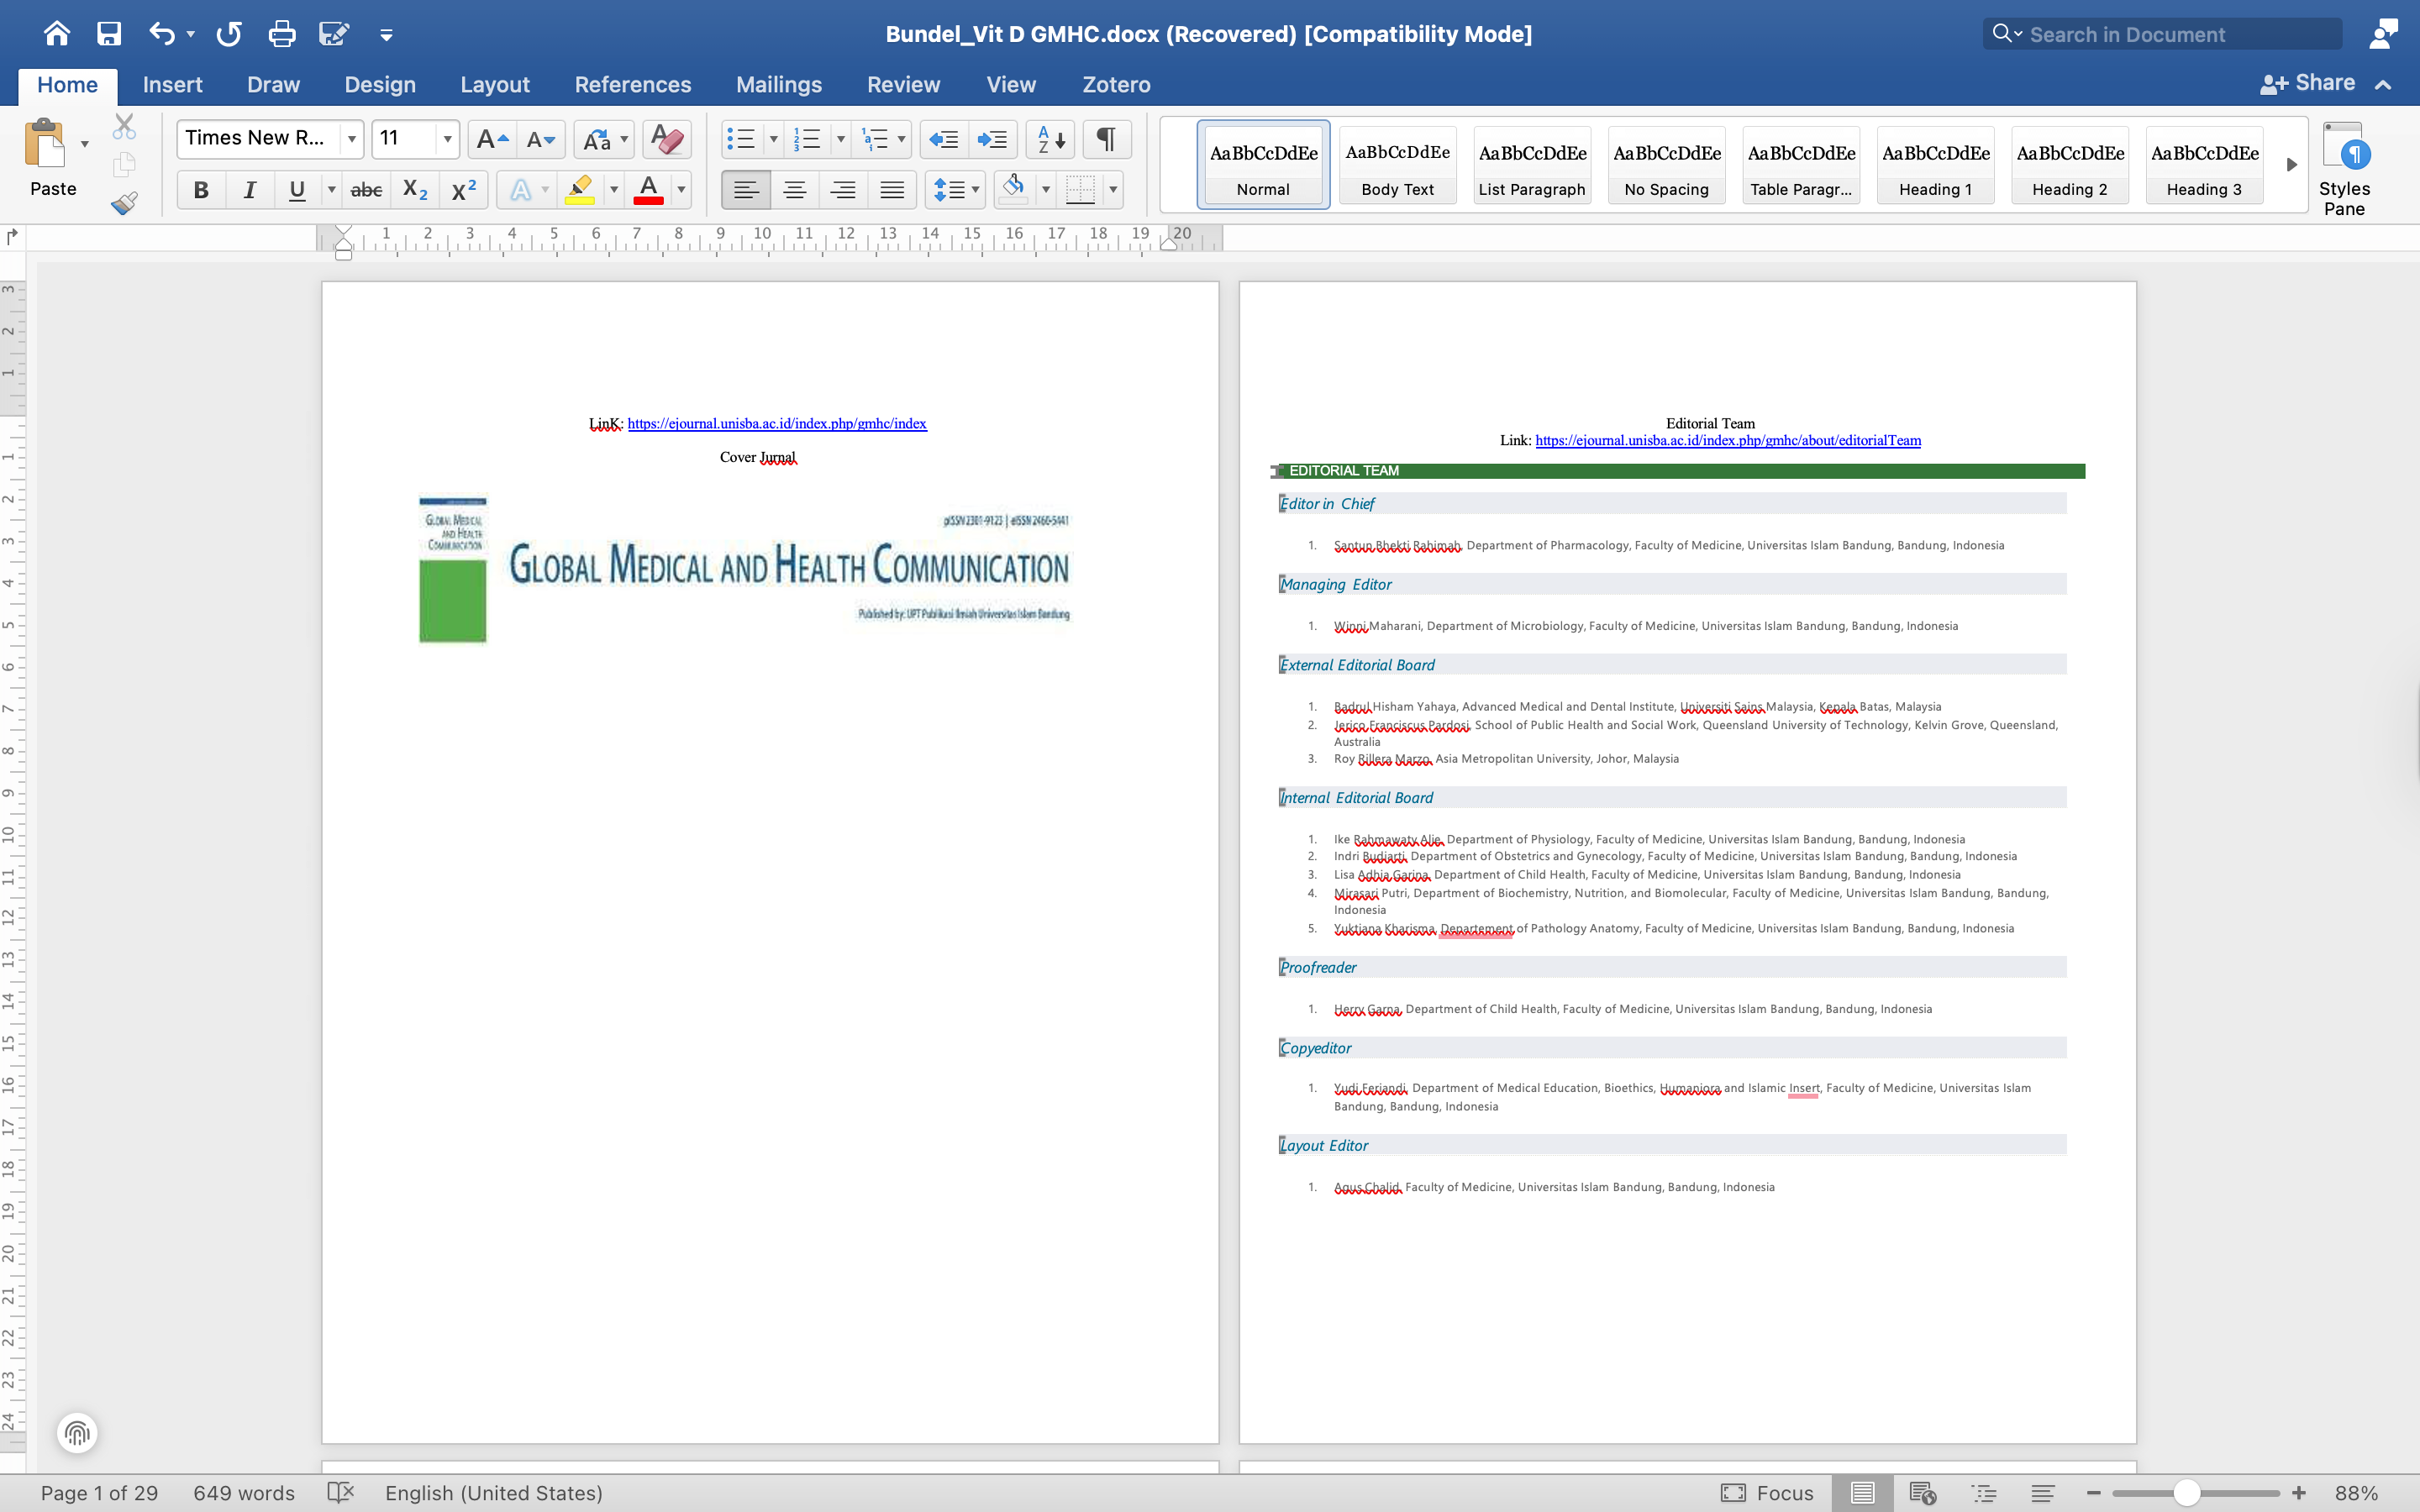The image size is (2420, 1512).
Task: Click the zoom slider handle
Action: click(x=2187, y=1493)
